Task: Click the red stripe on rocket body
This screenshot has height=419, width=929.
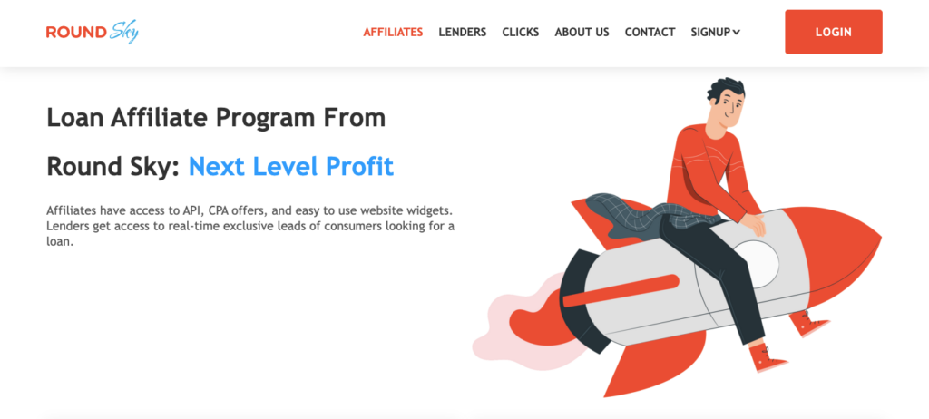Action: [621, 290]
